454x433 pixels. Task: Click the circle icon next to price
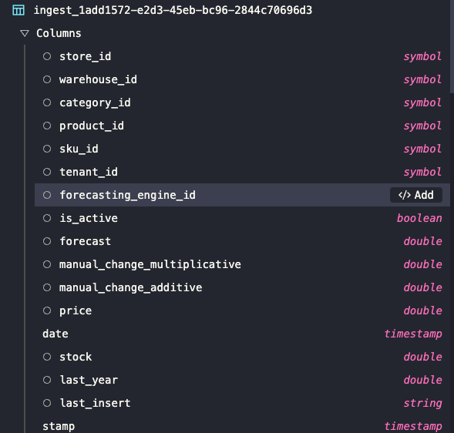click(47, 310)
